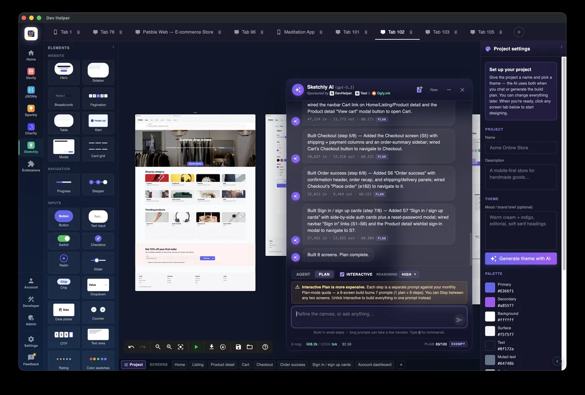585x395 pixels.
Task: Open the Devily tool in sidebar
Action: [x=31, y=74]
